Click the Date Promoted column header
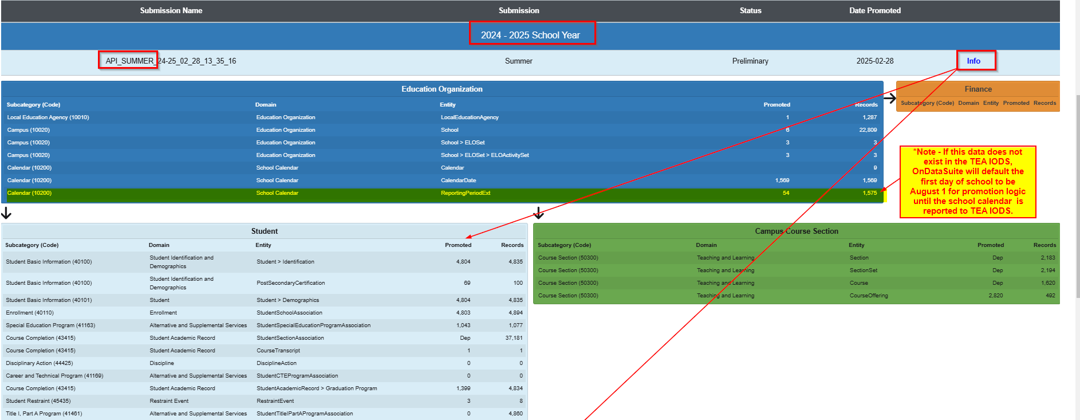 click(874, 10)
